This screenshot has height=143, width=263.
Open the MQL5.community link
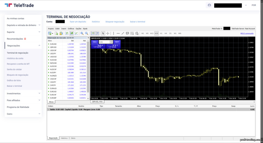click(247, 33)
